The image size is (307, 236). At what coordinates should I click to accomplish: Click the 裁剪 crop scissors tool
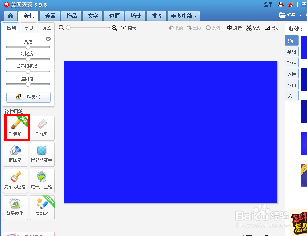(253, 28)
